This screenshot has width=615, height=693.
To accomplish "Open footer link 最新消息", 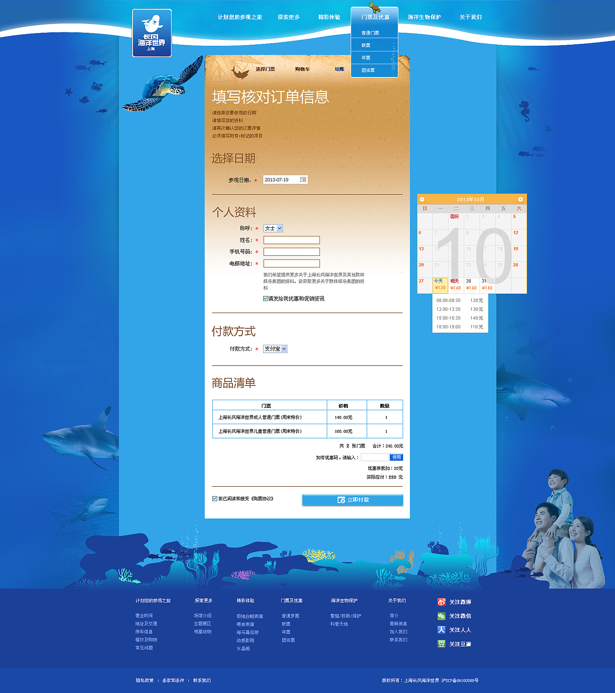I will point(399,624).
